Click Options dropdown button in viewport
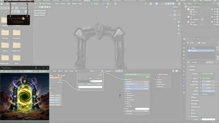 click(x=176, y=7)
